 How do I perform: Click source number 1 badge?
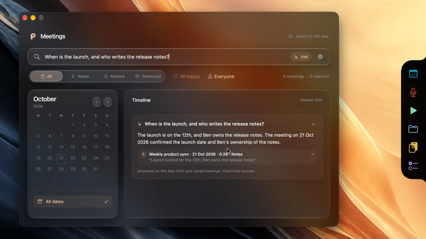click(143, 154)
